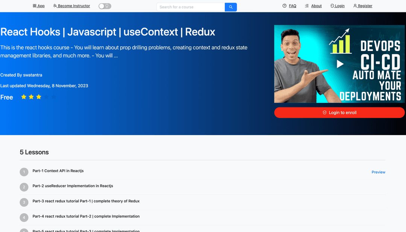Click the FAQ question mark icon

tap(284, 6)
